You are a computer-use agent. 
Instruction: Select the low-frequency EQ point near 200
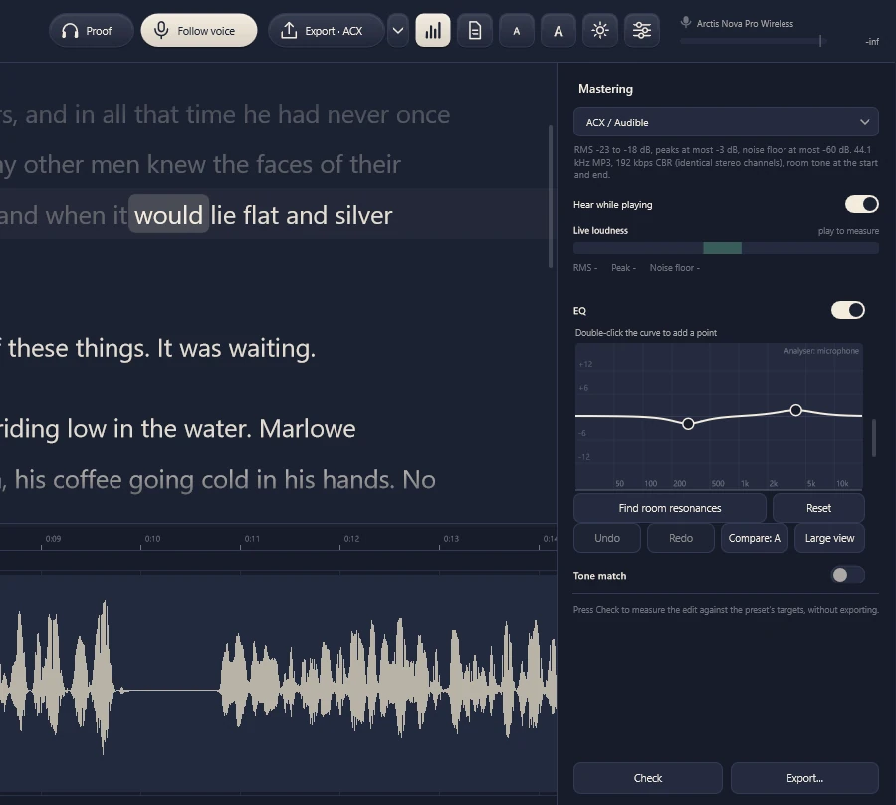click(688, 424)
